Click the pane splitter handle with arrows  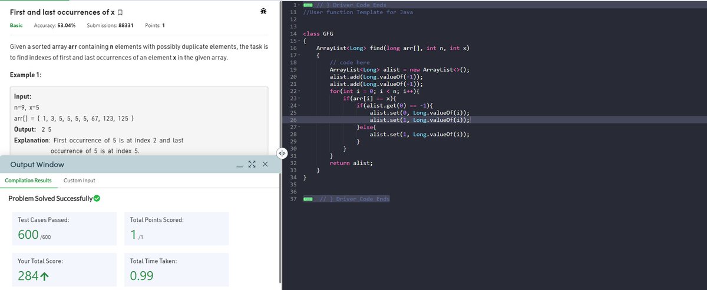point(281,152)
